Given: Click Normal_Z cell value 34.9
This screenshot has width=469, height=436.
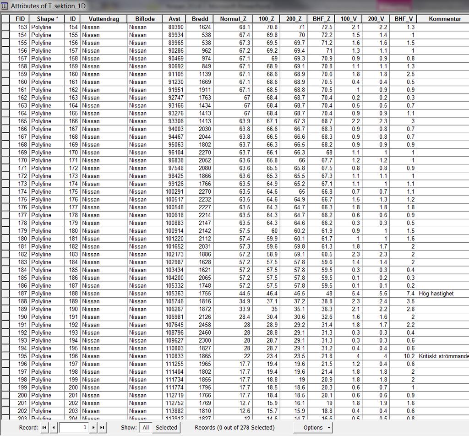Looking at the screenshot, I should point(233,301).
